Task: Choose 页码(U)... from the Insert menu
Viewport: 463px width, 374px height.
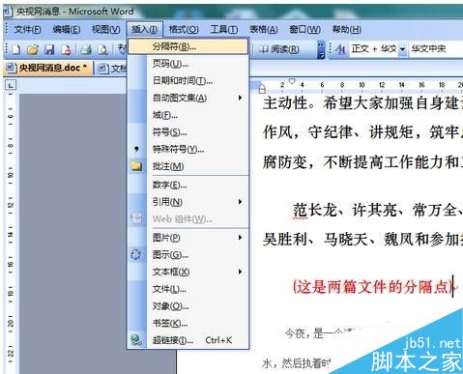Action: tap(188, 64)
